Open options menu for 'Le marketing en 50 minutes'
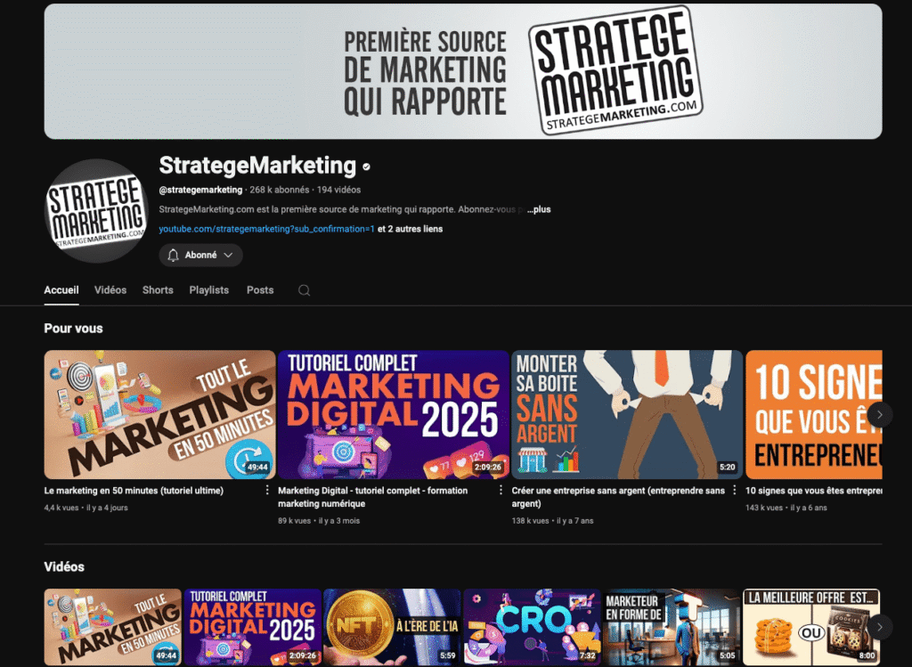This screenshot has width=912, height=667. point(267,490)
